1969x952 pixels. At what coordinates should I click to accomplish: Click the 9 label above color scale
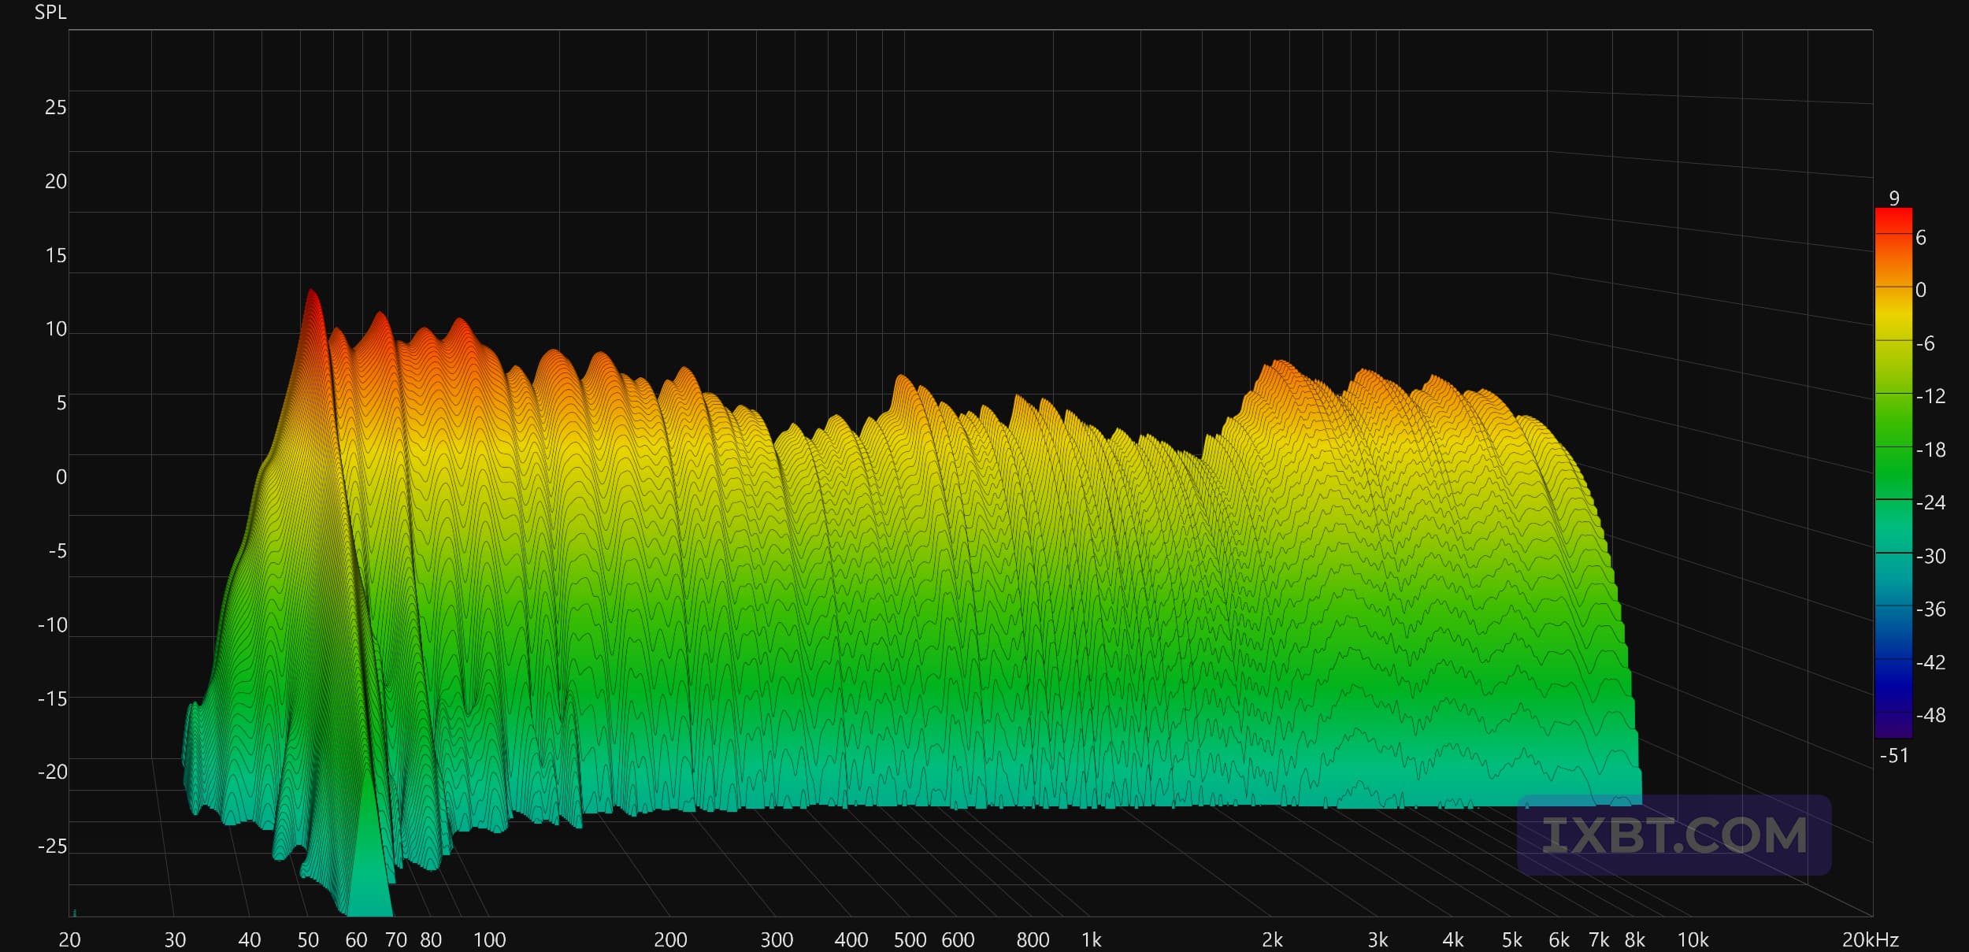tap(1894, 198)
